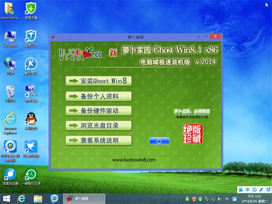Toggle 中 language mode in IME bar
This screenshot has height=204, width=272.
(x=247, y=189)
